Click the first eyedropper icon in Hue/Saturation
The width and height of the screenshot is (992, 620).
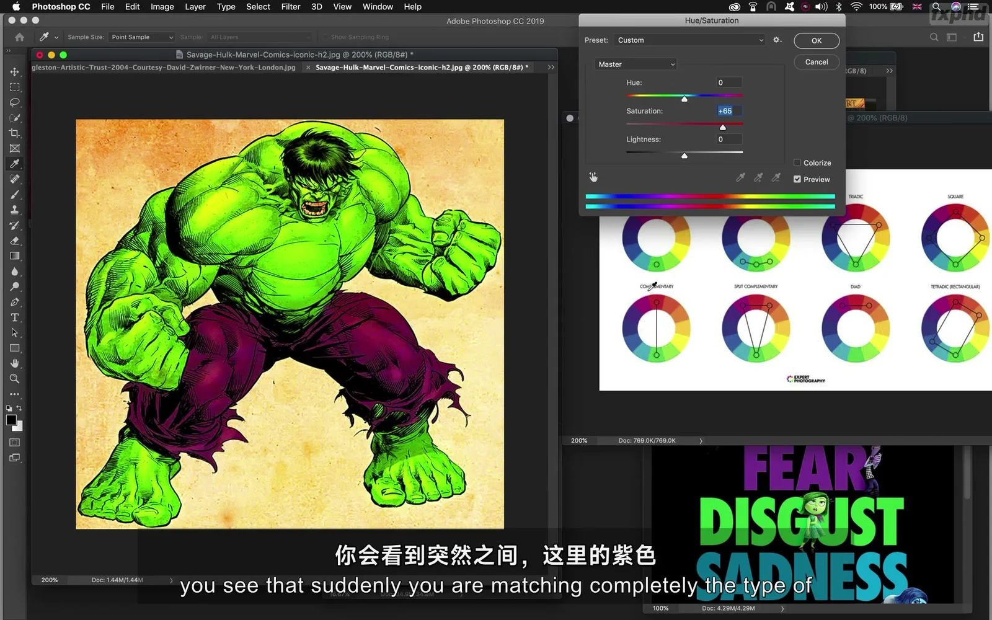[740, 178]
